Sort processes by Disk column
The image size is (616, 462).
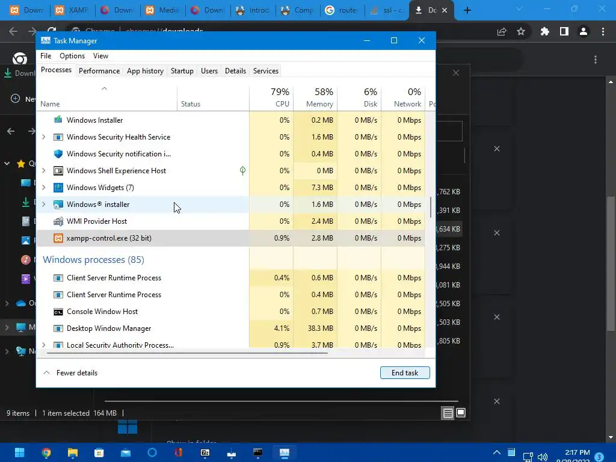coord(360,98)
